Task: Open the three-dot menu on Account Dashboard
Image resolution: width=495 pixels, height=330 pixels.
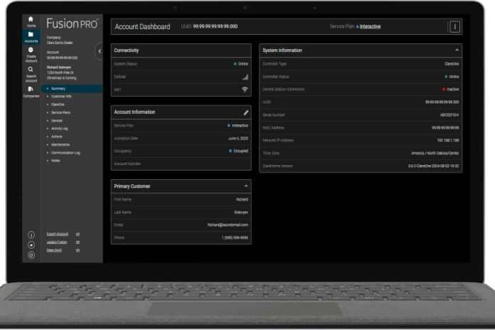Action: pos(454,27)
